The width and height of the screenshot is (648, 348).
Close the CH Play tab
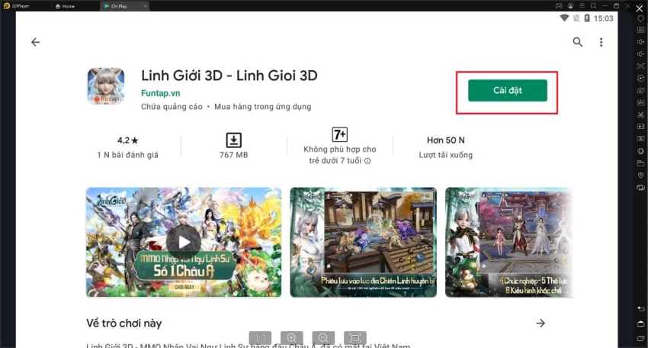click(x=145, y=6)
